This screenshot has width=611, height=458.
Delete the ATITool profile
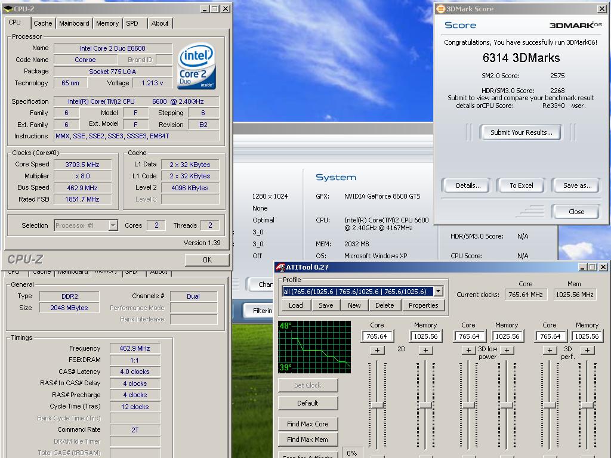(385, 305)
